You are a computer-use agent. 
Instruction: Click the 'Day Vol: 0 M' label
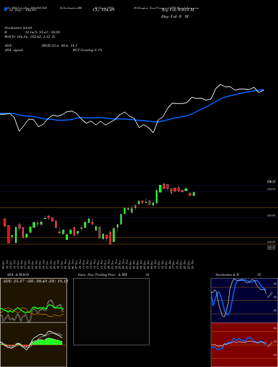(175, 17)
